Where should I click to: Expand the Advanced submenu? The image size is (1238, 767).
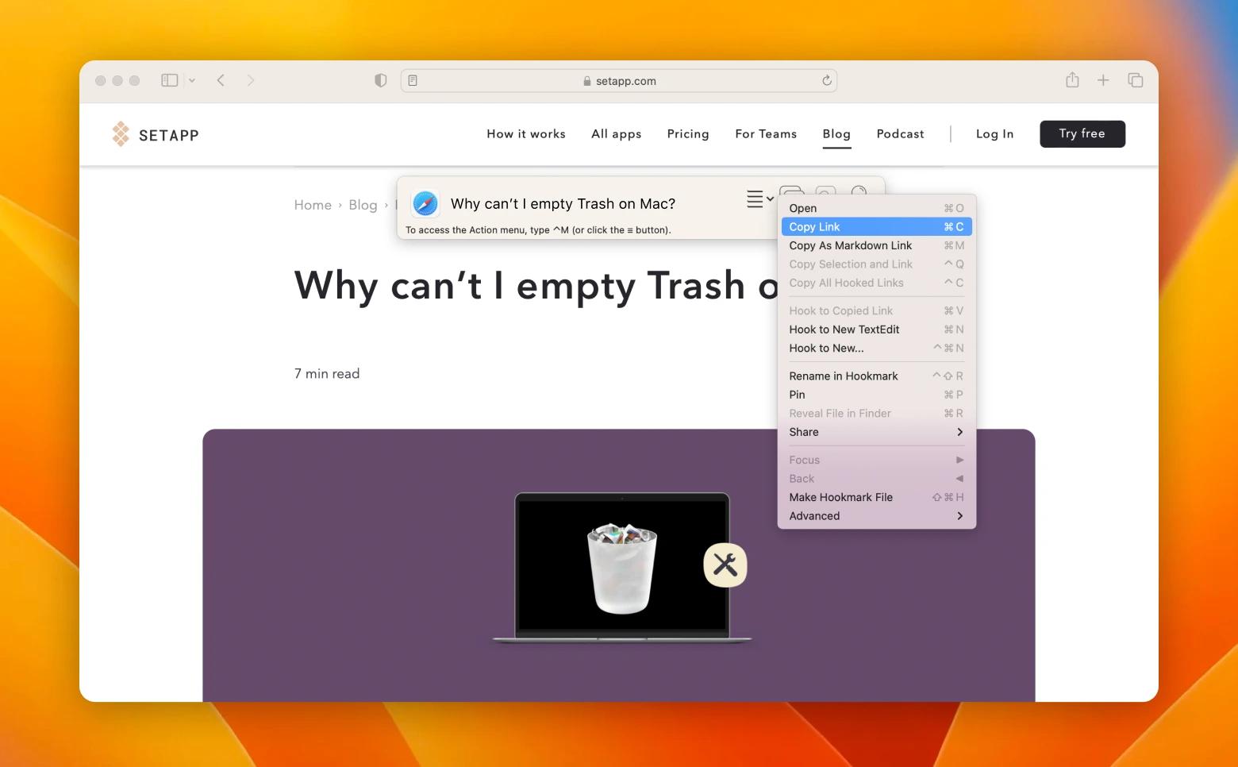[x=876, y=515]
